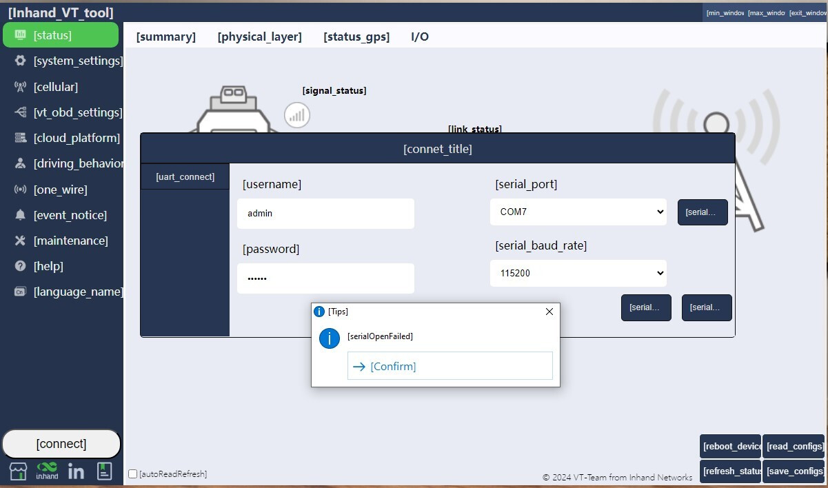Click the signal strength bars icon
The width and height of the screenshot is (828, 488).
(297, 115)
